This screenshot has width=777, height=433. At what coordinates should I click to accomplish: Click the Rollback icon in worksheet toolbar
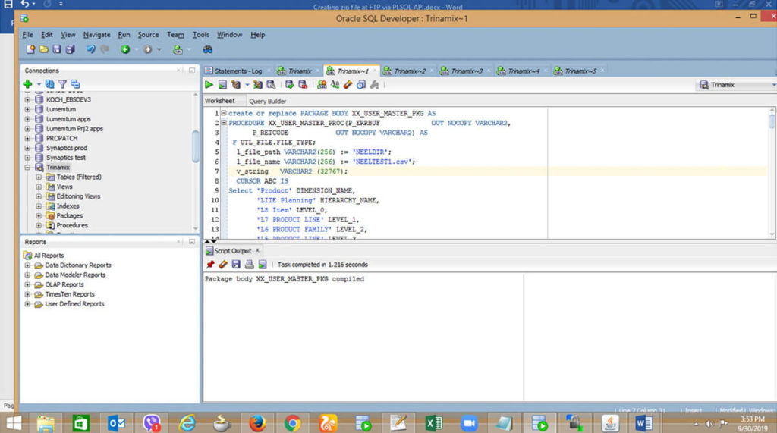pos(303,85)
